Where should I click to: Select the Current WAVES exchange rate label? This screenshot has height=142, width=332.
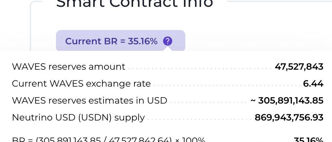tap(81, 84)
